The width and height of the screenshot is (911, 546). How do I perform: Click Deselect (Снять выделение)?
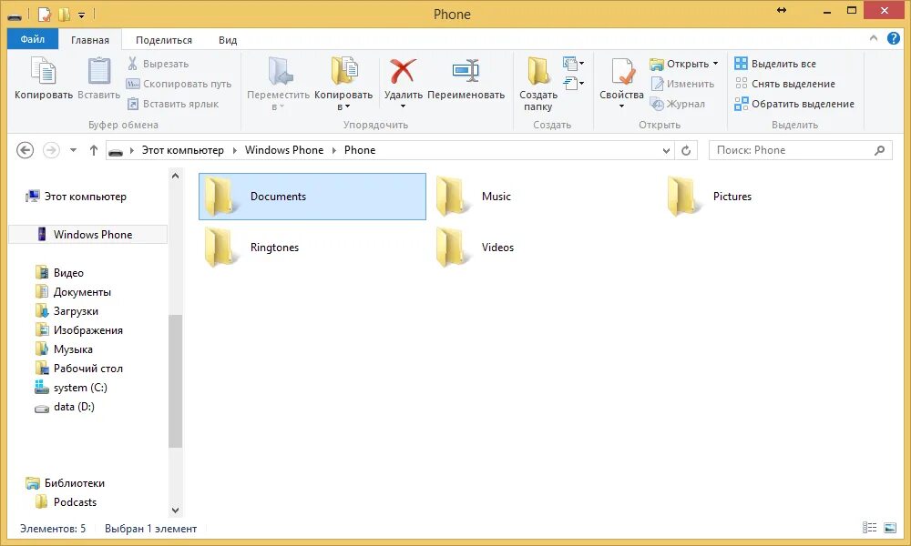pos(784,84)
